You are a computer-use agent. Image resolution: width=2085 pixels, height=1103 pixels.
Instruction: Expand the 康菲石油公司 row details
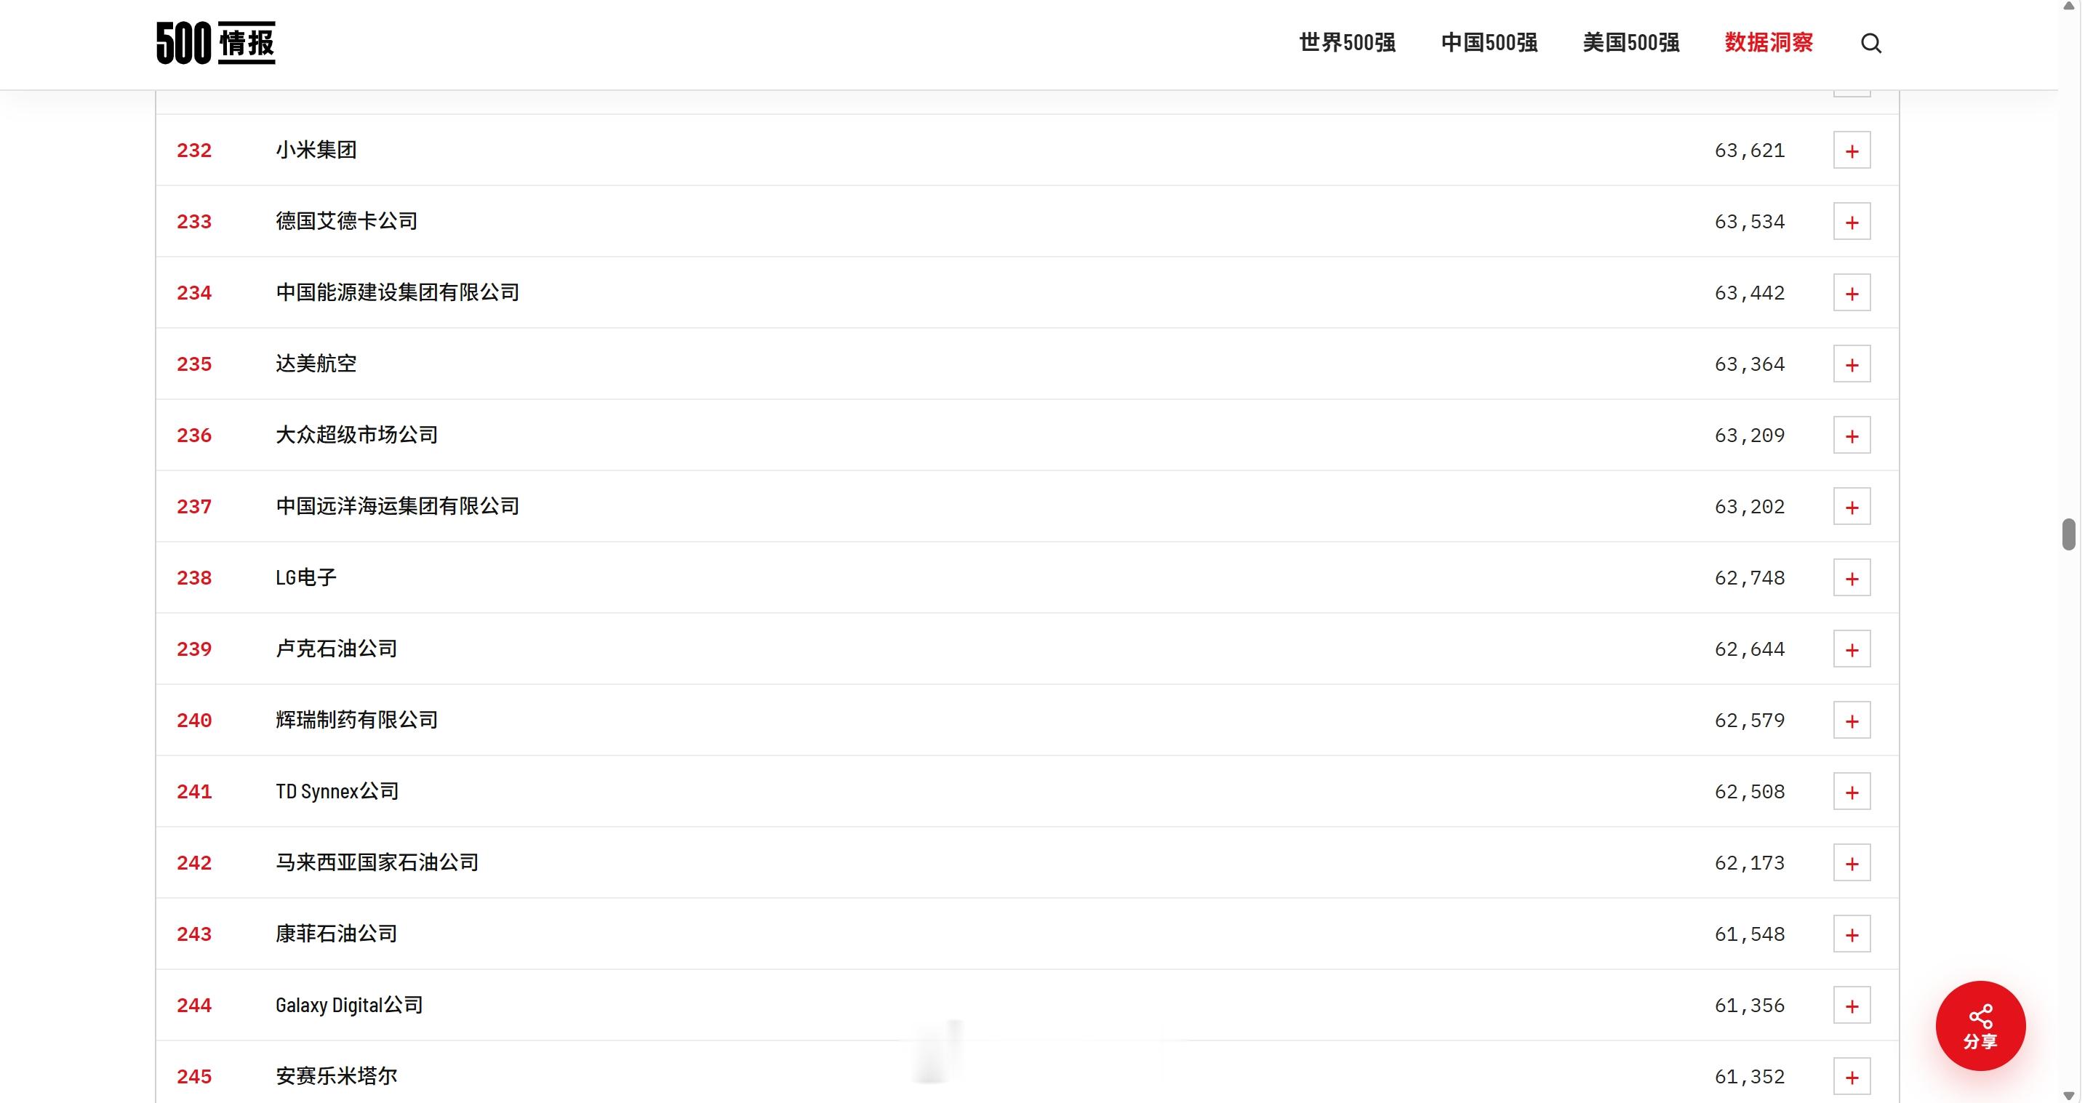point(1852,934)
